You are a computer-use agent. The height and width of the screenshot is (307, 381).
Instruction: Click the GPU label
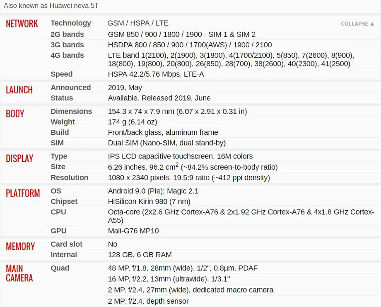point(58,231)
